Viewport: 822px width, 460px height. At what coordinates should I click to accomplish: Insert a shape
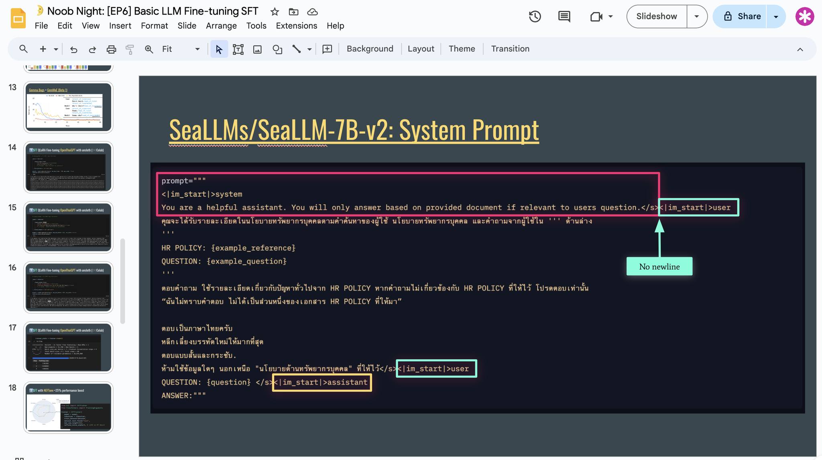277,49
